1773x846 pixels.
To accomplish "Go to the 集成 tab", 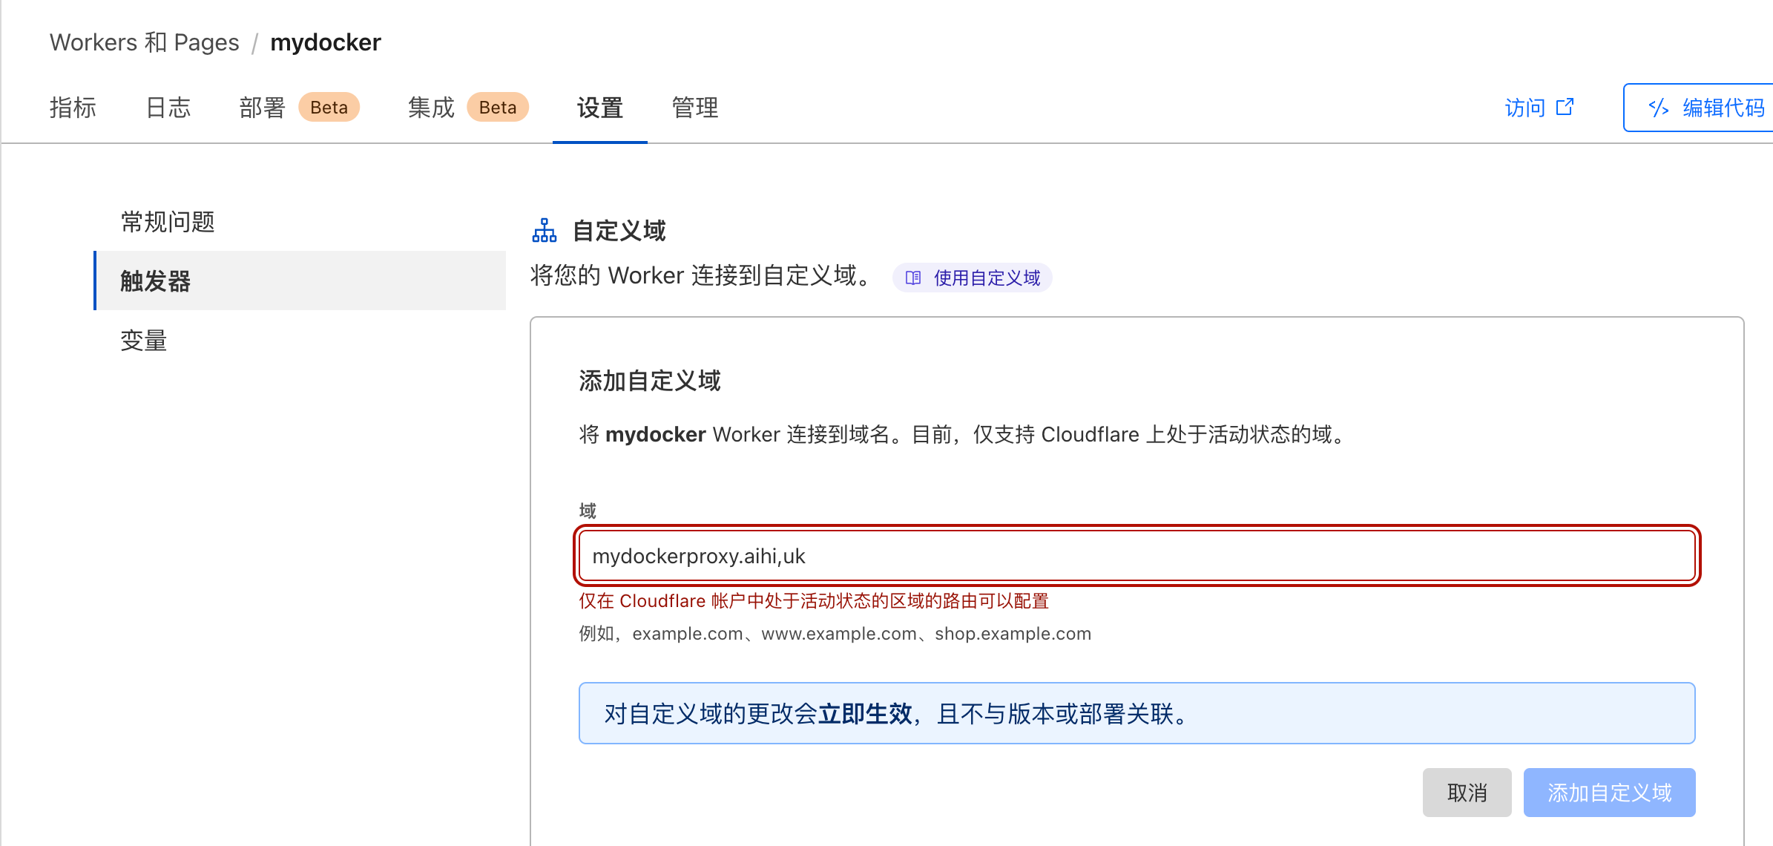I will [430, 108].
